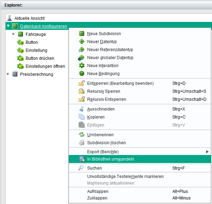212x204 pixels.
Task: Select Entsperren (Bearbeitung beenden)
Action: pyautogui.click(x=140, y=83)
